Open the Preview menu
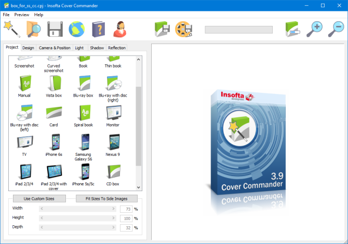The image size is (348, 244). (22, 15)
